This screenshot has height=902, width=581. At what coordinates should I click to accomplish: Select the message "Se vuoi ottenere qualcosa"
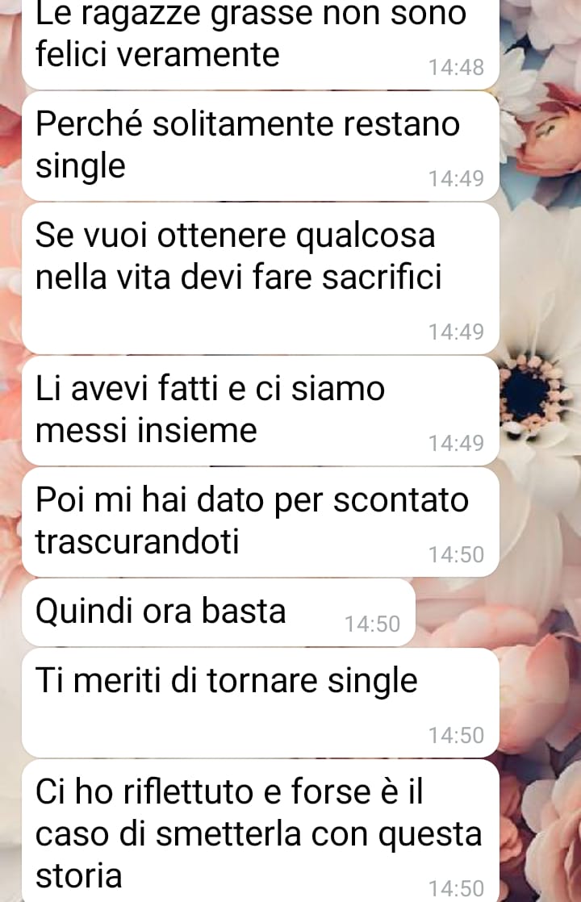[260, 278]
